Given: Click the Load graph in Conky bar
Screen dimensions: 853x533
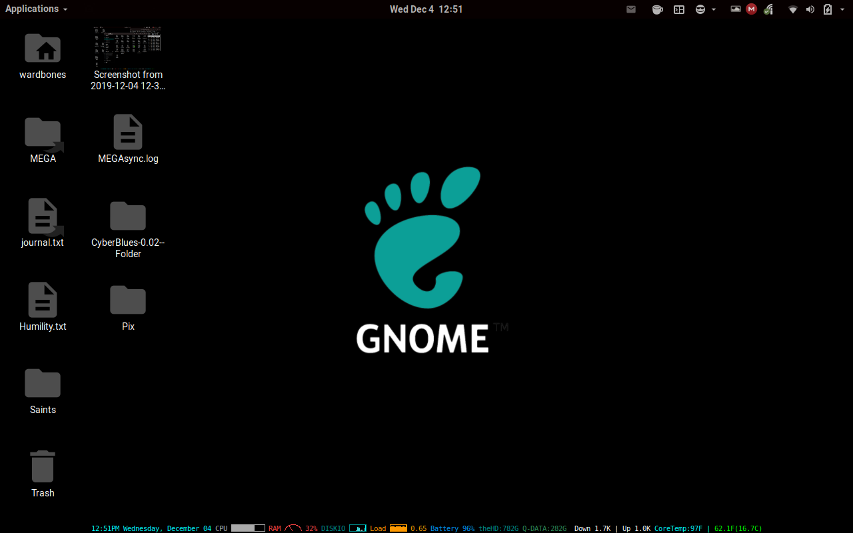Looking at the screenshot, I should tap(399, 528).
